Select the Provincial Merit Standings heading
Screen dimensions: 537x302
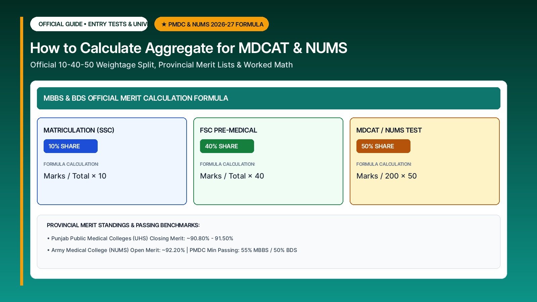[123, 225]
